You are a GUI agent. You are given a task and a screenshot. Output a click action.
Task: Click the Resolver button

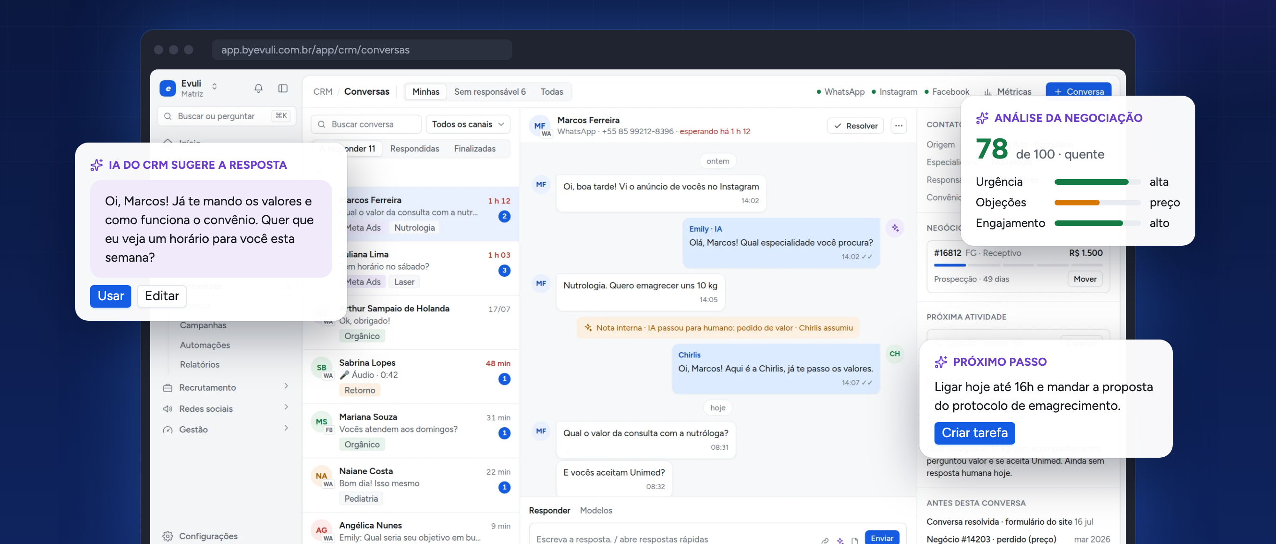point(856,126)
